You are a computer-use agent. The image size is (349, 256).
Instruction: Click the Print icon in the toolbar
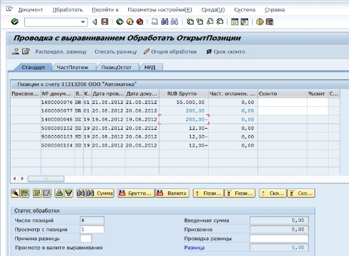[x=154, y=22]
